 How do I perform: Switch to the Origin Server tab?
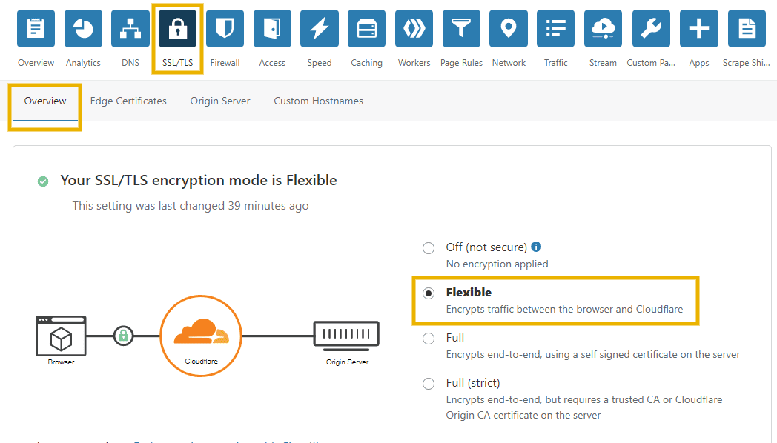point(219,101)
